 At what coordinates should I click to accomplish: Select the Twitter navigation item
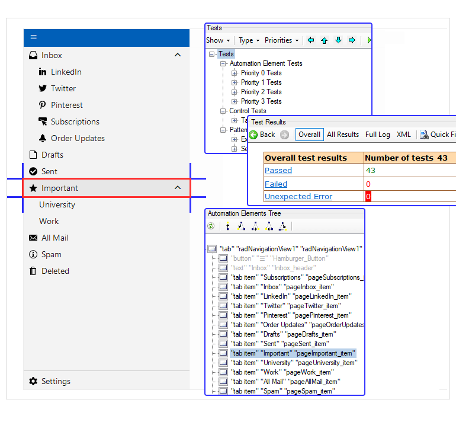107,88
